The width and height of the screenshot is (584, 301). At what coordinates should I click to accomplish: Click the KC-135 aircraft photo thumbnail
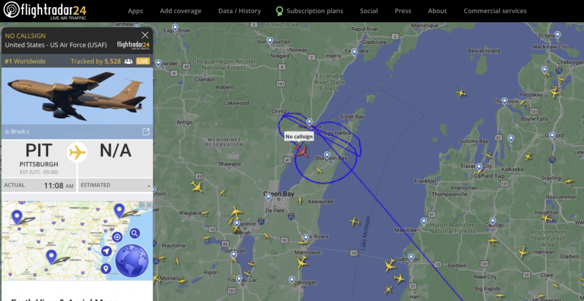tap(77, 96)
